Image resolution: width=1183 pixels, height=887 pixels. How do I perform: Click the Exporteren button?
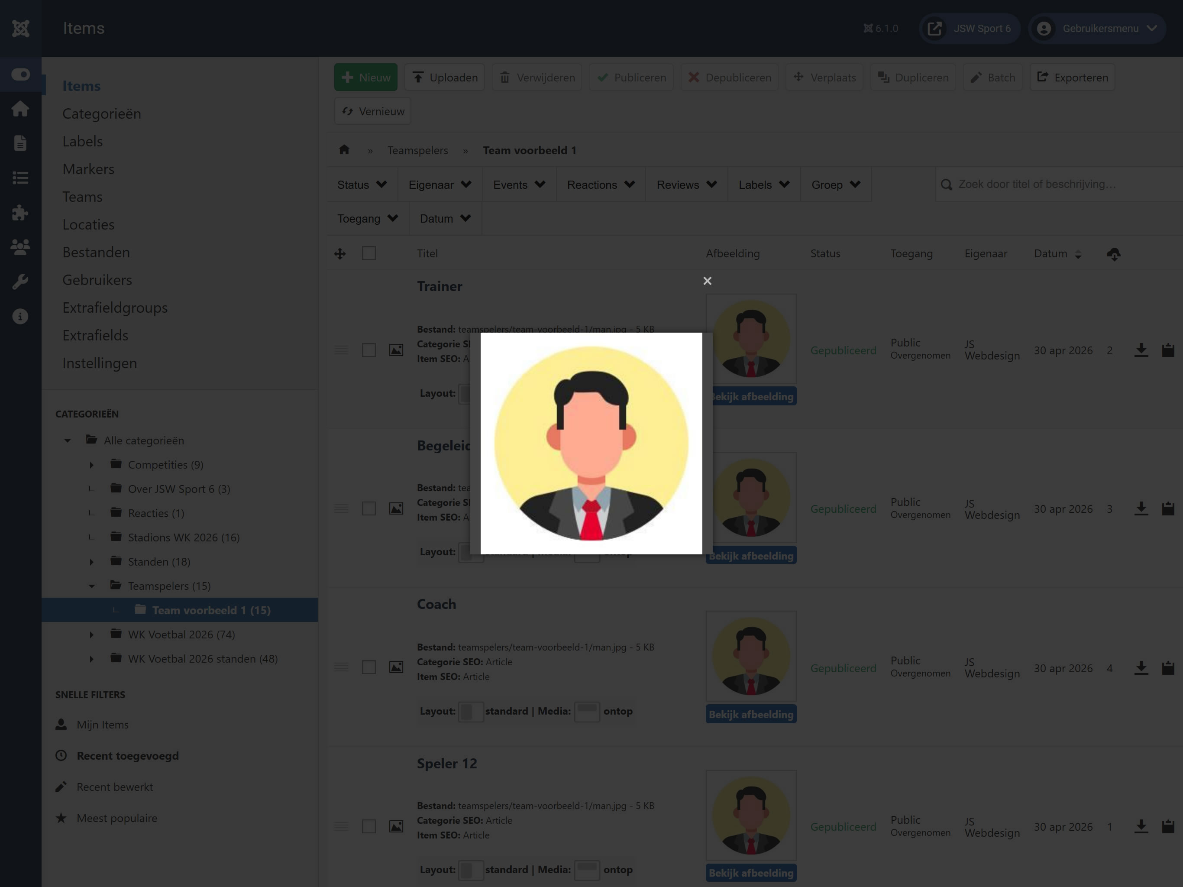(1072, 78)
